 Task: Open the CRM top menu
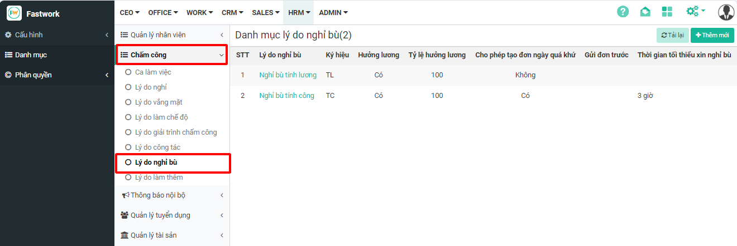tap(232, 12)
